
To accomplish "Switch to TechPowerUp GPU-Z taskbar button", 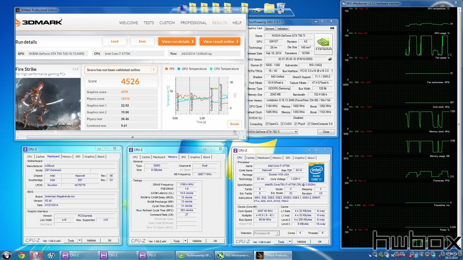I will [195, 255].
